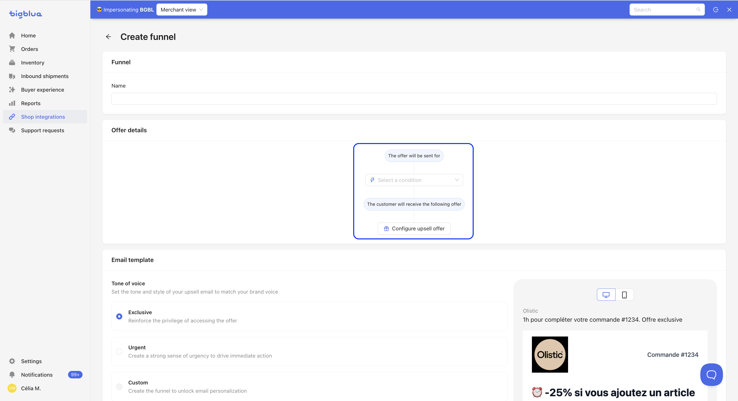Switch preview to mobile view
This screenshot has height=401, width=738.
point(625,295)
